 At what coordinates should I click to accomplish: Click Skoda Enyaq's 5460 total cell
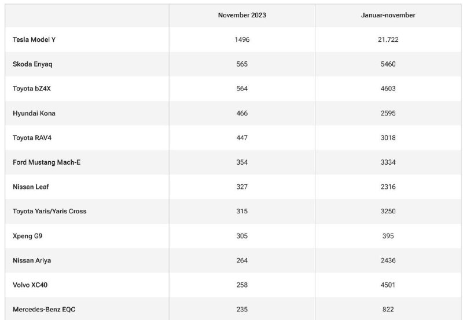(x=388, y=64)
